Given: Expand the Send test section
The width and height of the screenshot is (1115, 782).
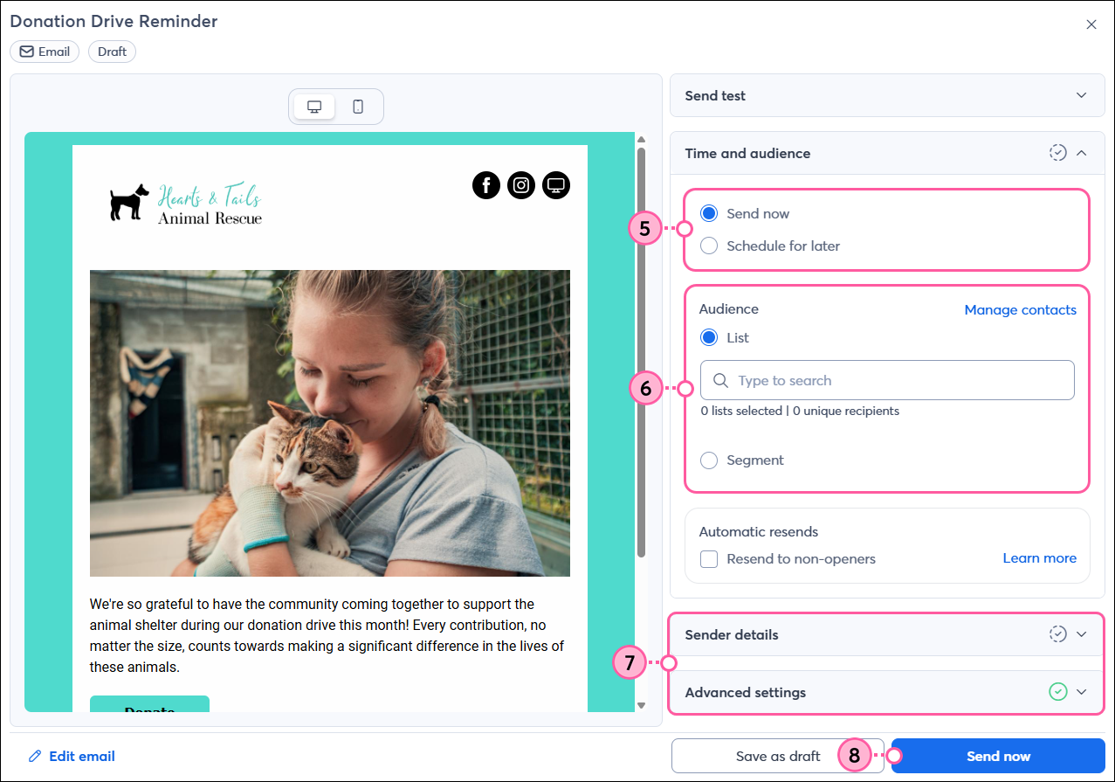Looking at the screenshot, I should (1081, 95).
